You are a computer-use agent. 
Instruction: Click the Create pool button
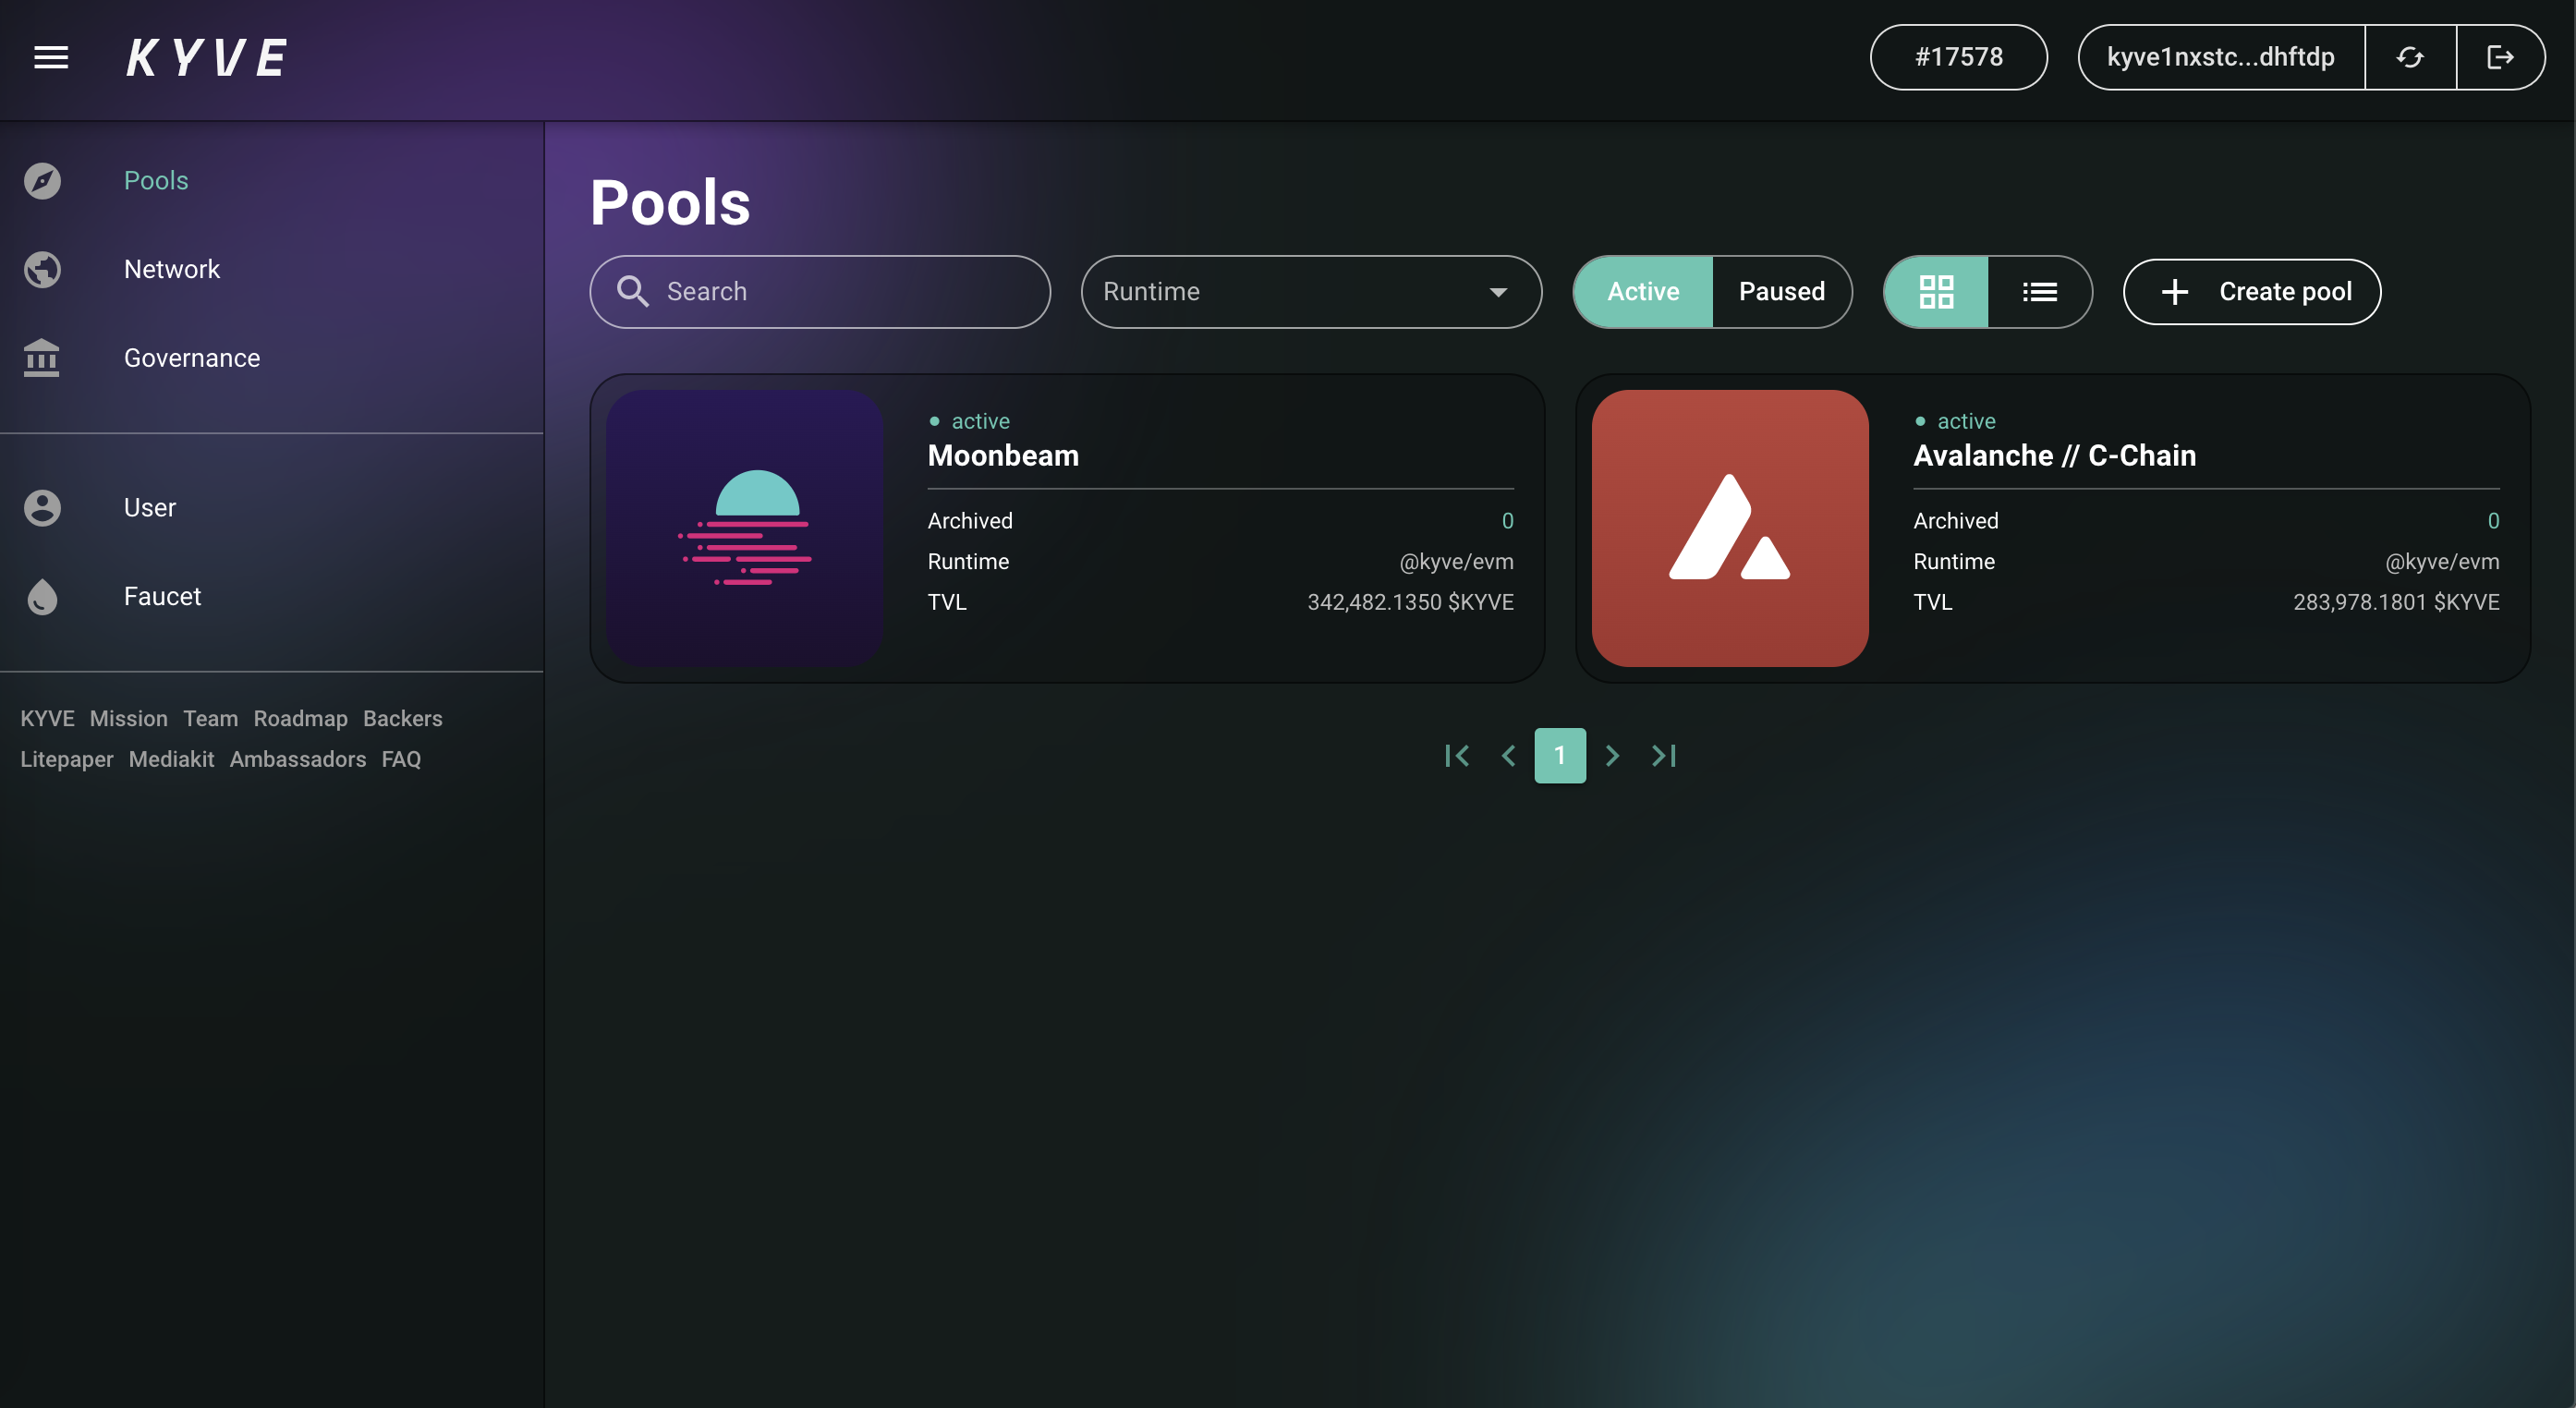click(2251, 291)
